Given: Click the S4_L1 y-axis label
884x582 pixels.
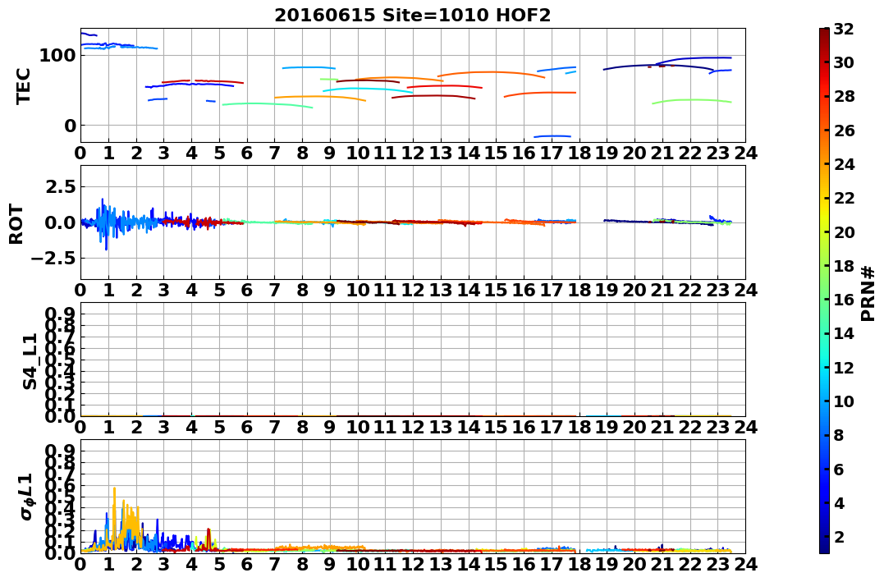Looking at the screenshot, I should point(30,361).
